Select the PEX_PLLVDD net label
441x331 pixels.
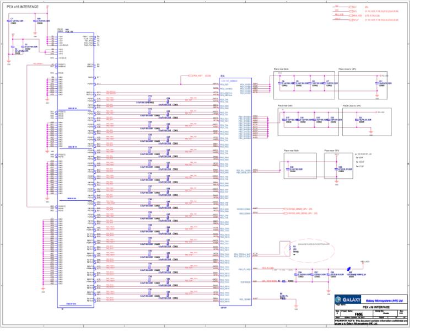pyautogui.click(x=268, y=268)
